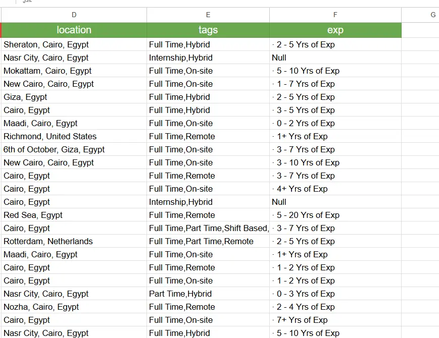Select column F header

coord(335,15)
